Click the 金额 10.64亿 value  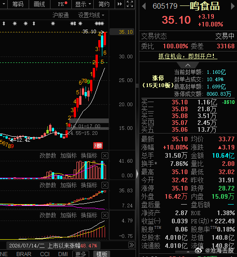[x=223, y=155]
